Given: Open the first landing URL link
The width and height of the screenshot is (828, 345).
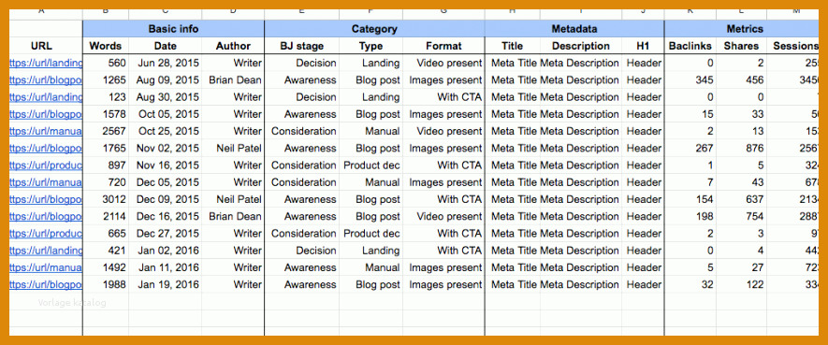Looking at the screenshot, I should [x=46, y=63].
